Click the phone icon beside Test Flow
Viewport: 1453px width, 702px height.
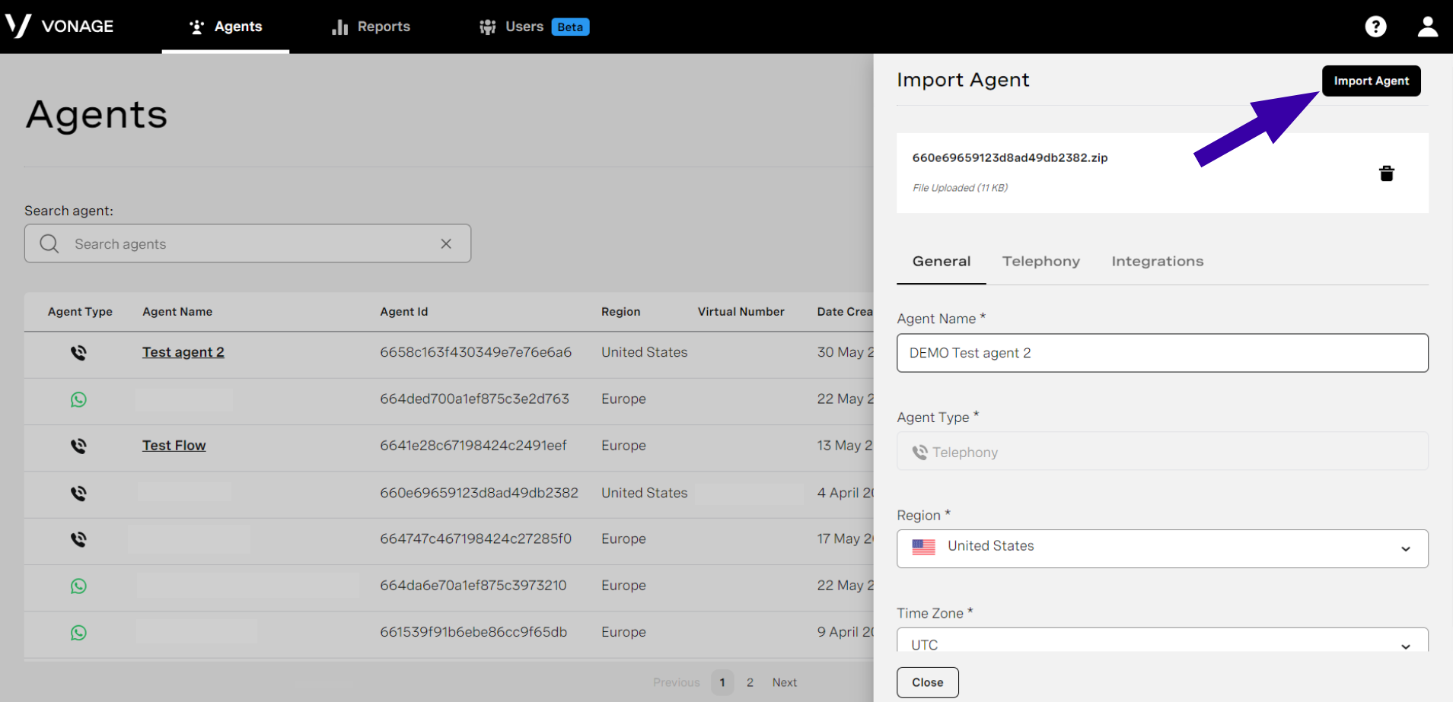pyautogui.click(x=78, y=446)
